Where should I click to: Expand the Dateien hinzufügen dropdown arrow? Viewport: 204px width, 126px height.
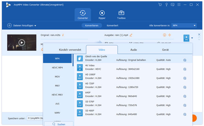(35, 26)
